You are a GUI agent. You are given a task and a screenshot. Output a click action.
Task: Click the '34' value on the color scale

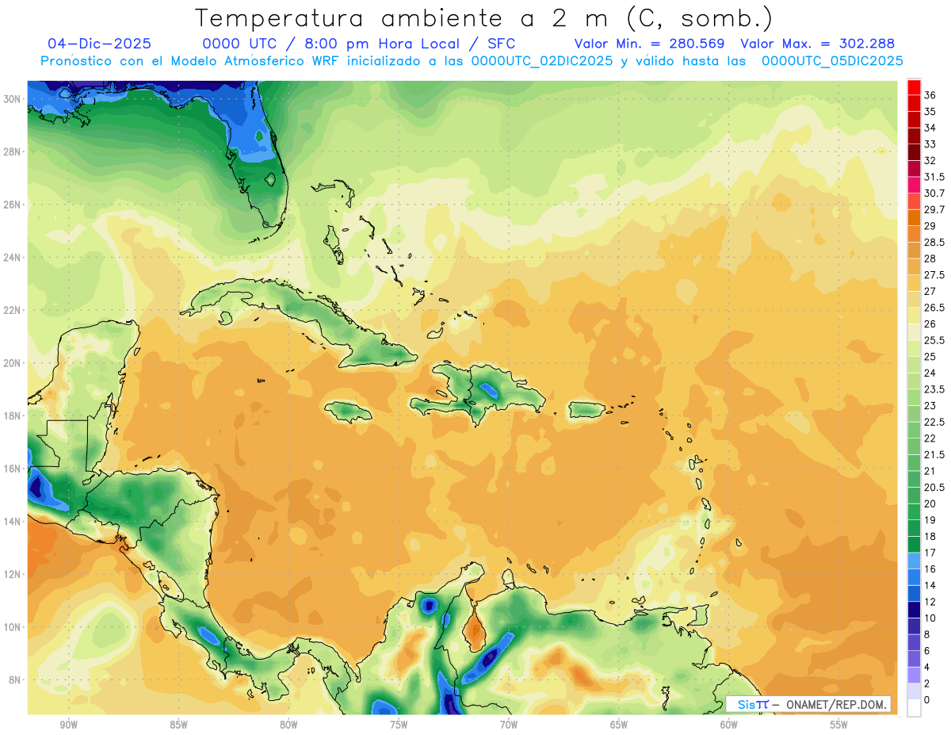tap(930, 128)
